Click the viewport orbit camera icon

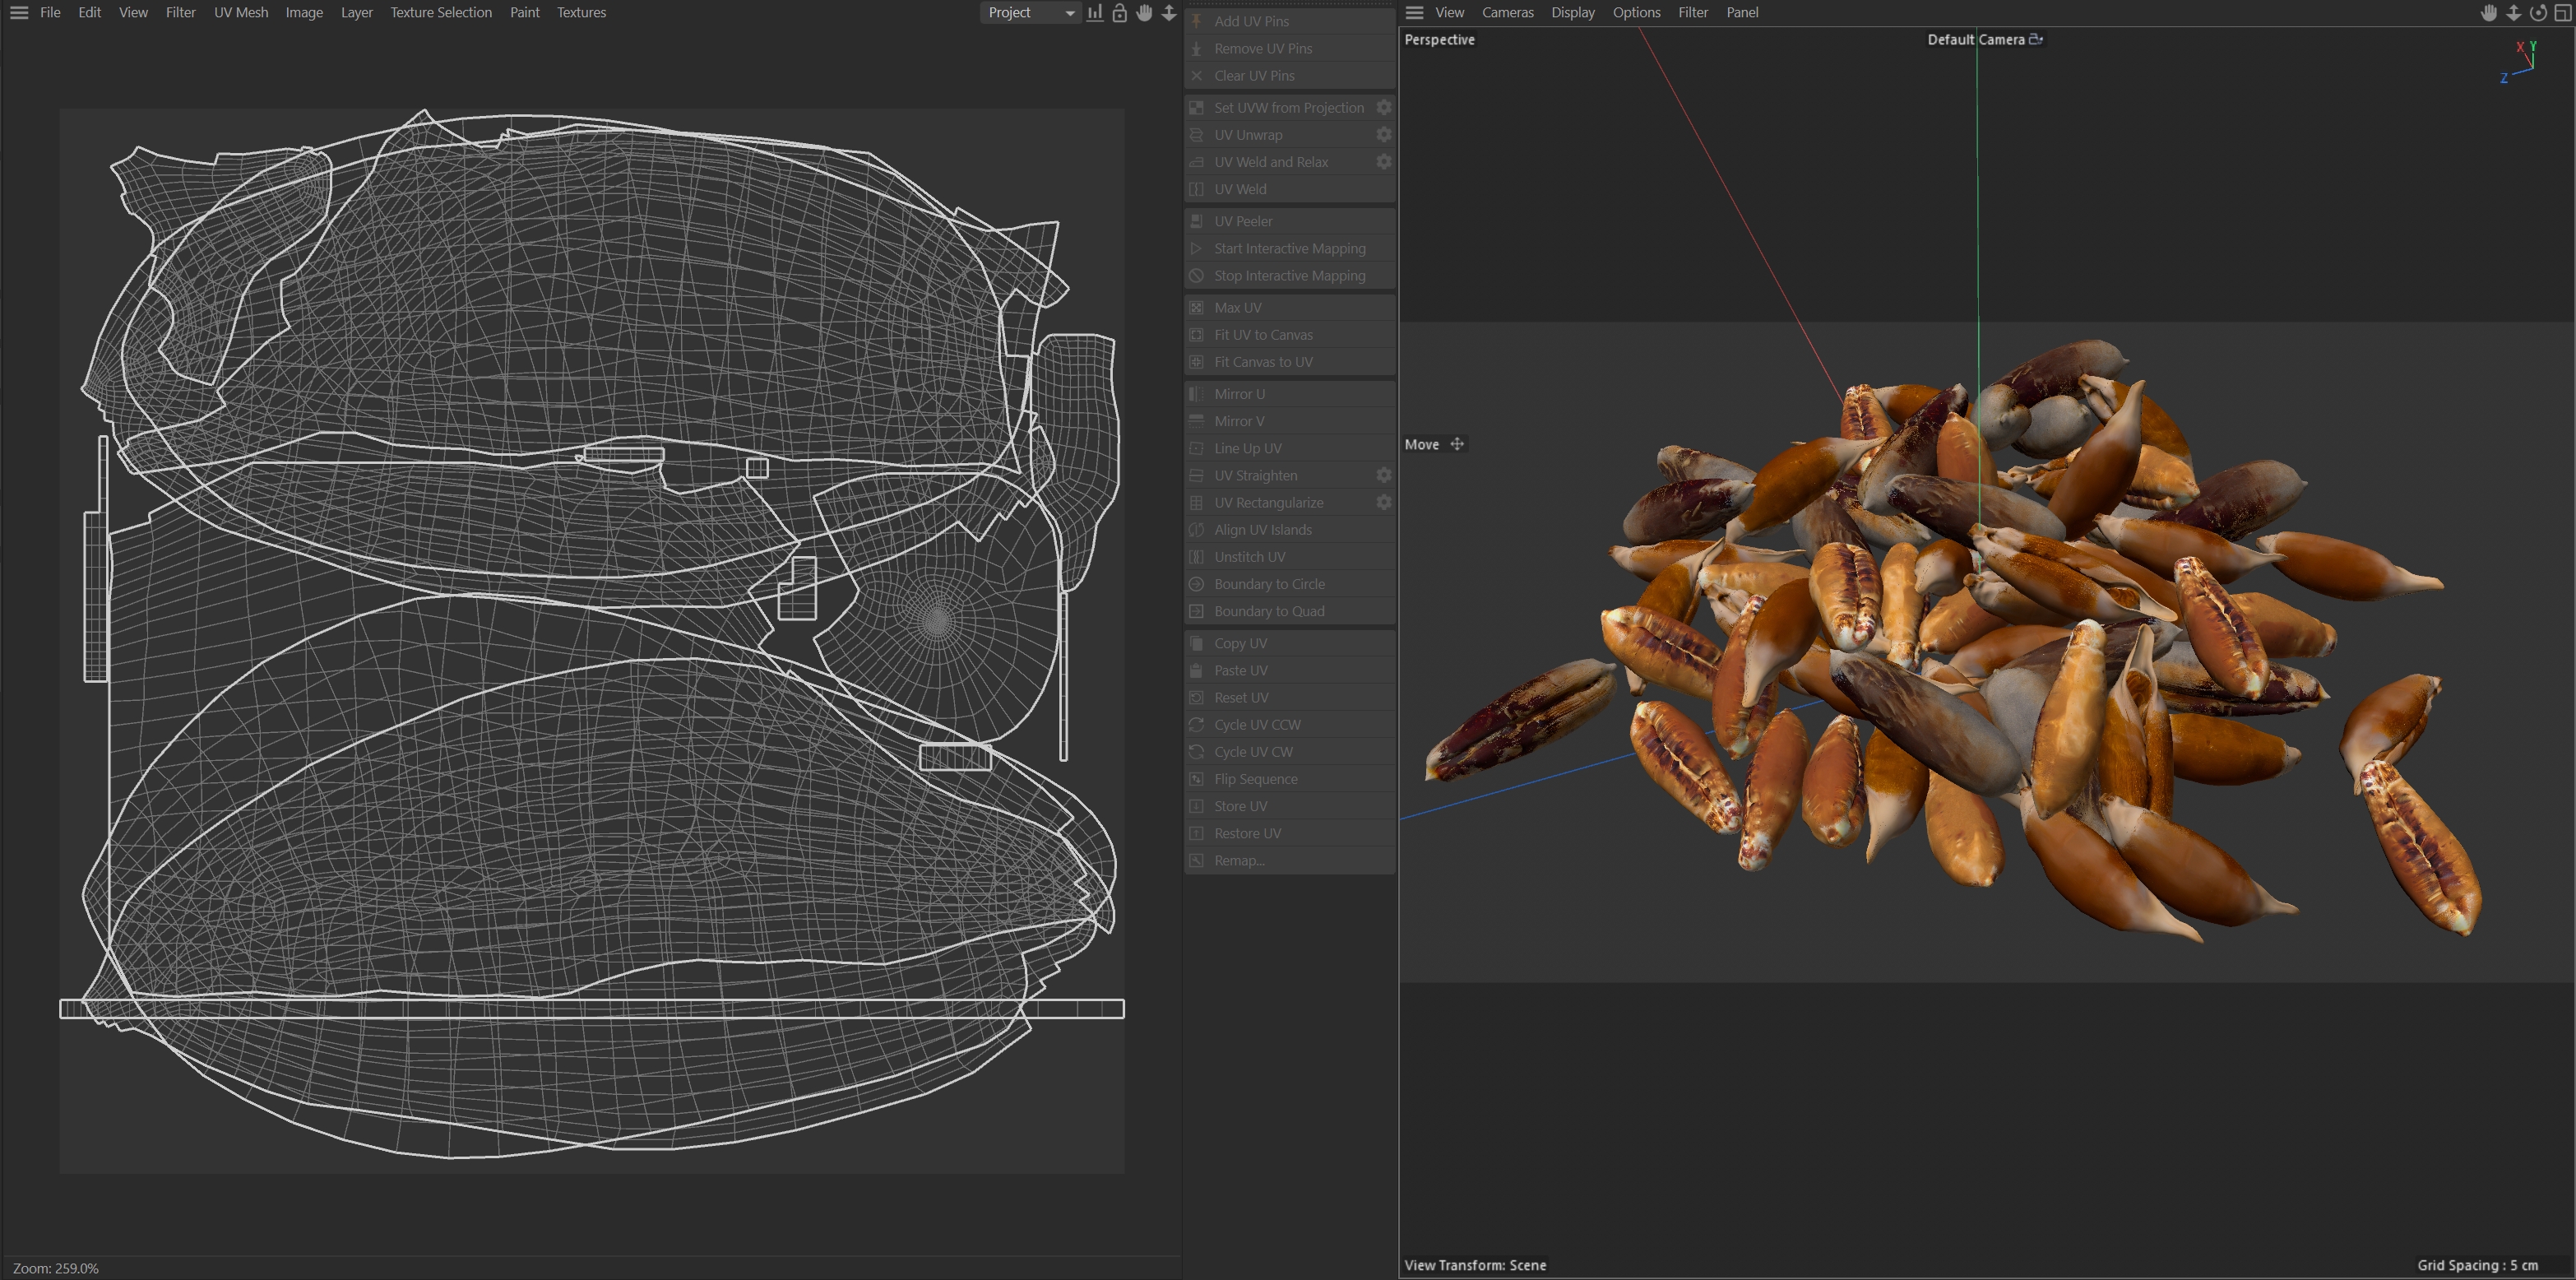tap(2538, 13)
